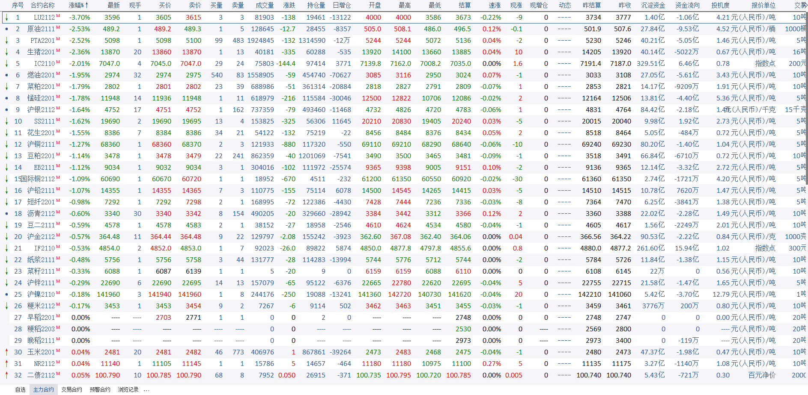The width and height of the screenshot is (808, 395).
Task: Click the 15.94亿 fund flow cell
Action: (687, 248)
